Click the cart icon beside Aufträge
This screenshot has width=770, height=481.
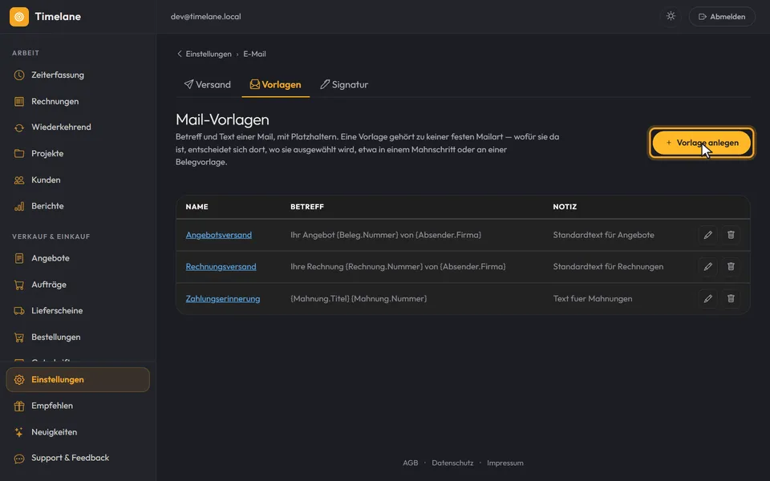click(x=19, y=285)
